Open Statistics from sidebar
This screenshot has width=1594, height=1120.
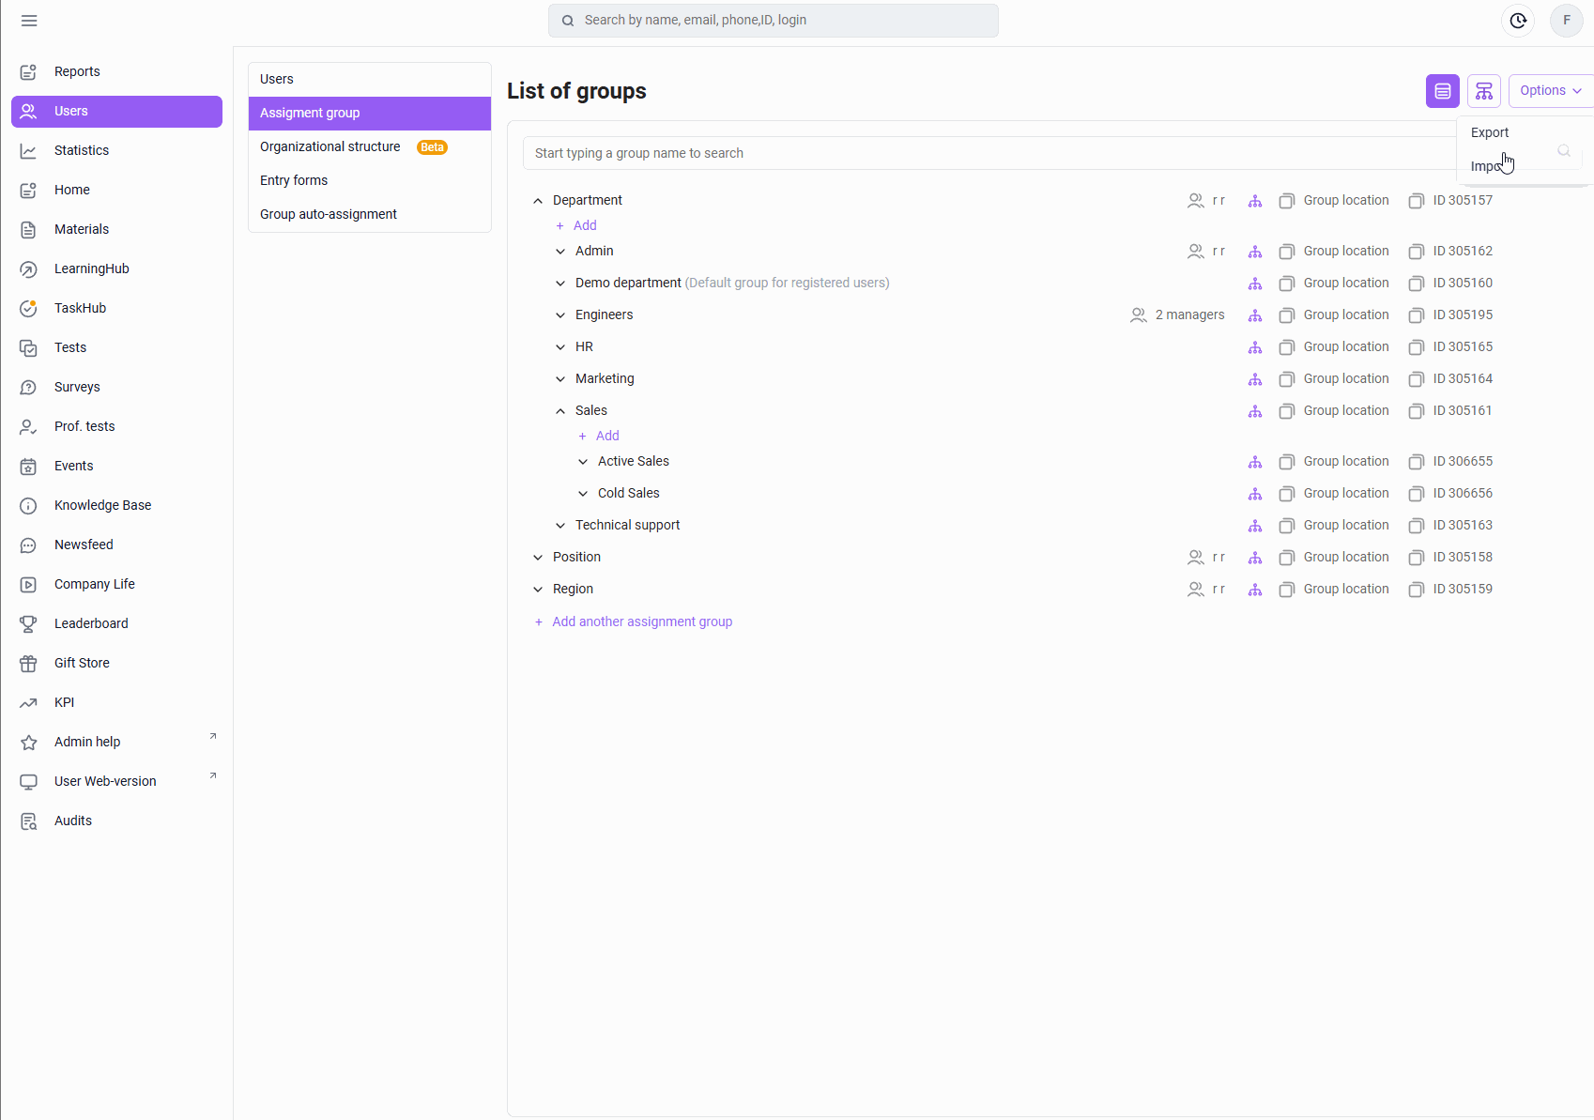pyautogui.click(x=116, y=150)
